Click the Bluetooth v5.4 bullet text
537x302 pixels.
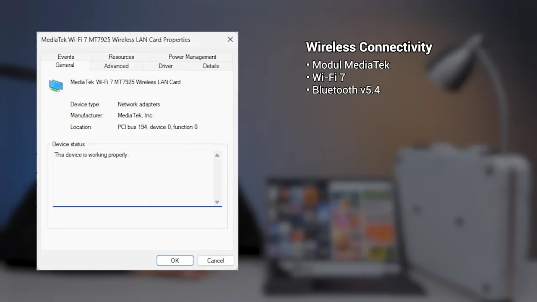click(x=346, y=90)
